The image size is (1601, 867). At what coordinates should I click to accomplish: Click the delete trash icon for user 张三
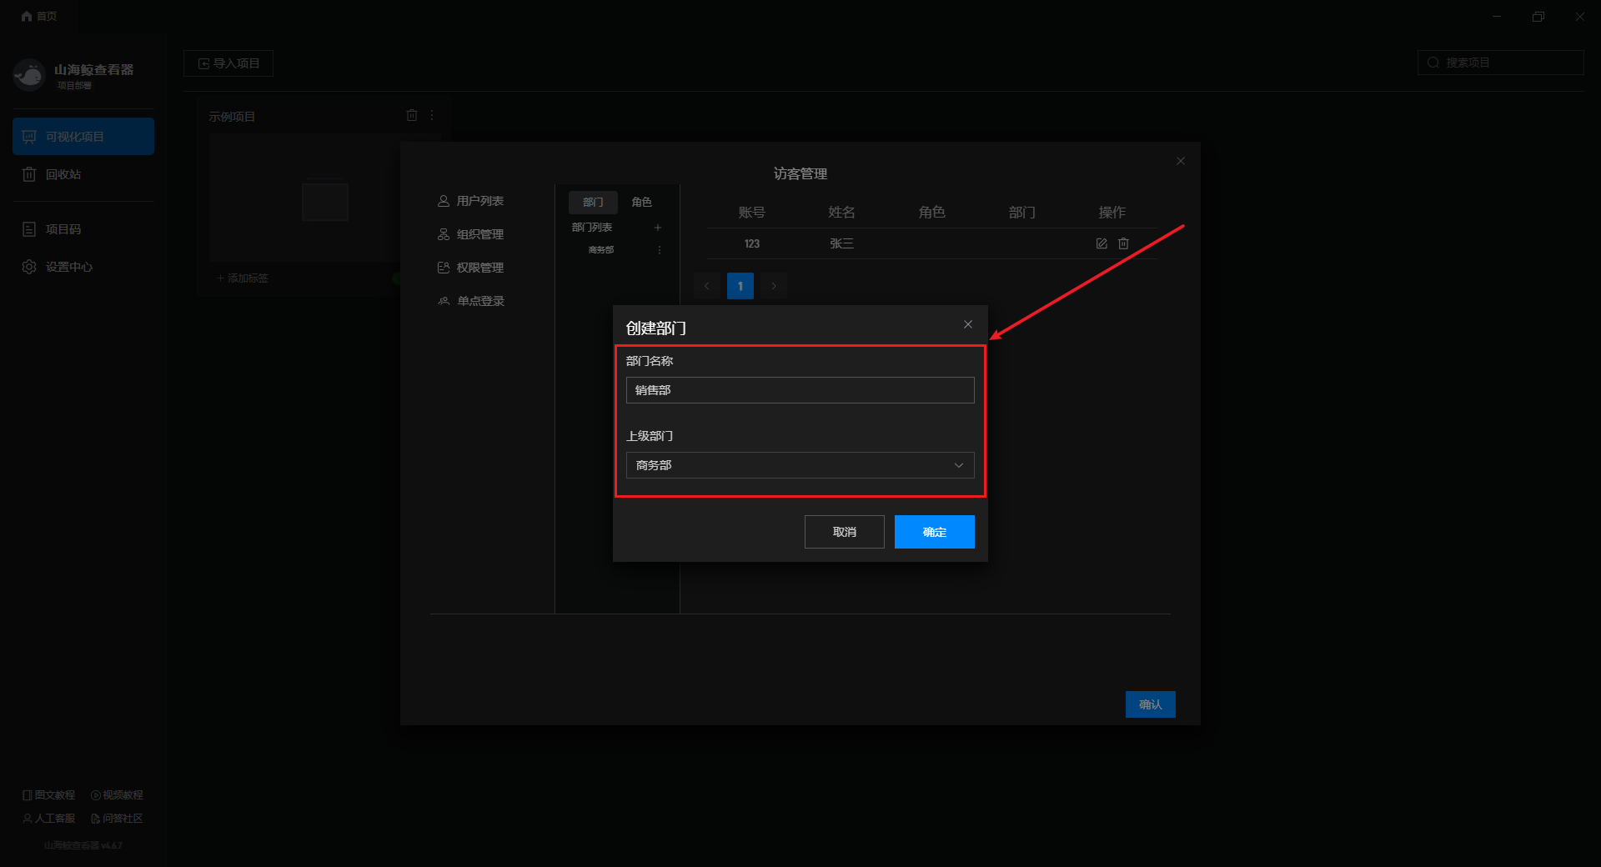tap(1123, 243)
